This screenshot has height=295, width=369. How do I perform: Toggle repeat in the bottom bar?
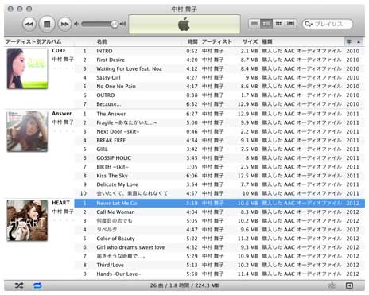37,285
